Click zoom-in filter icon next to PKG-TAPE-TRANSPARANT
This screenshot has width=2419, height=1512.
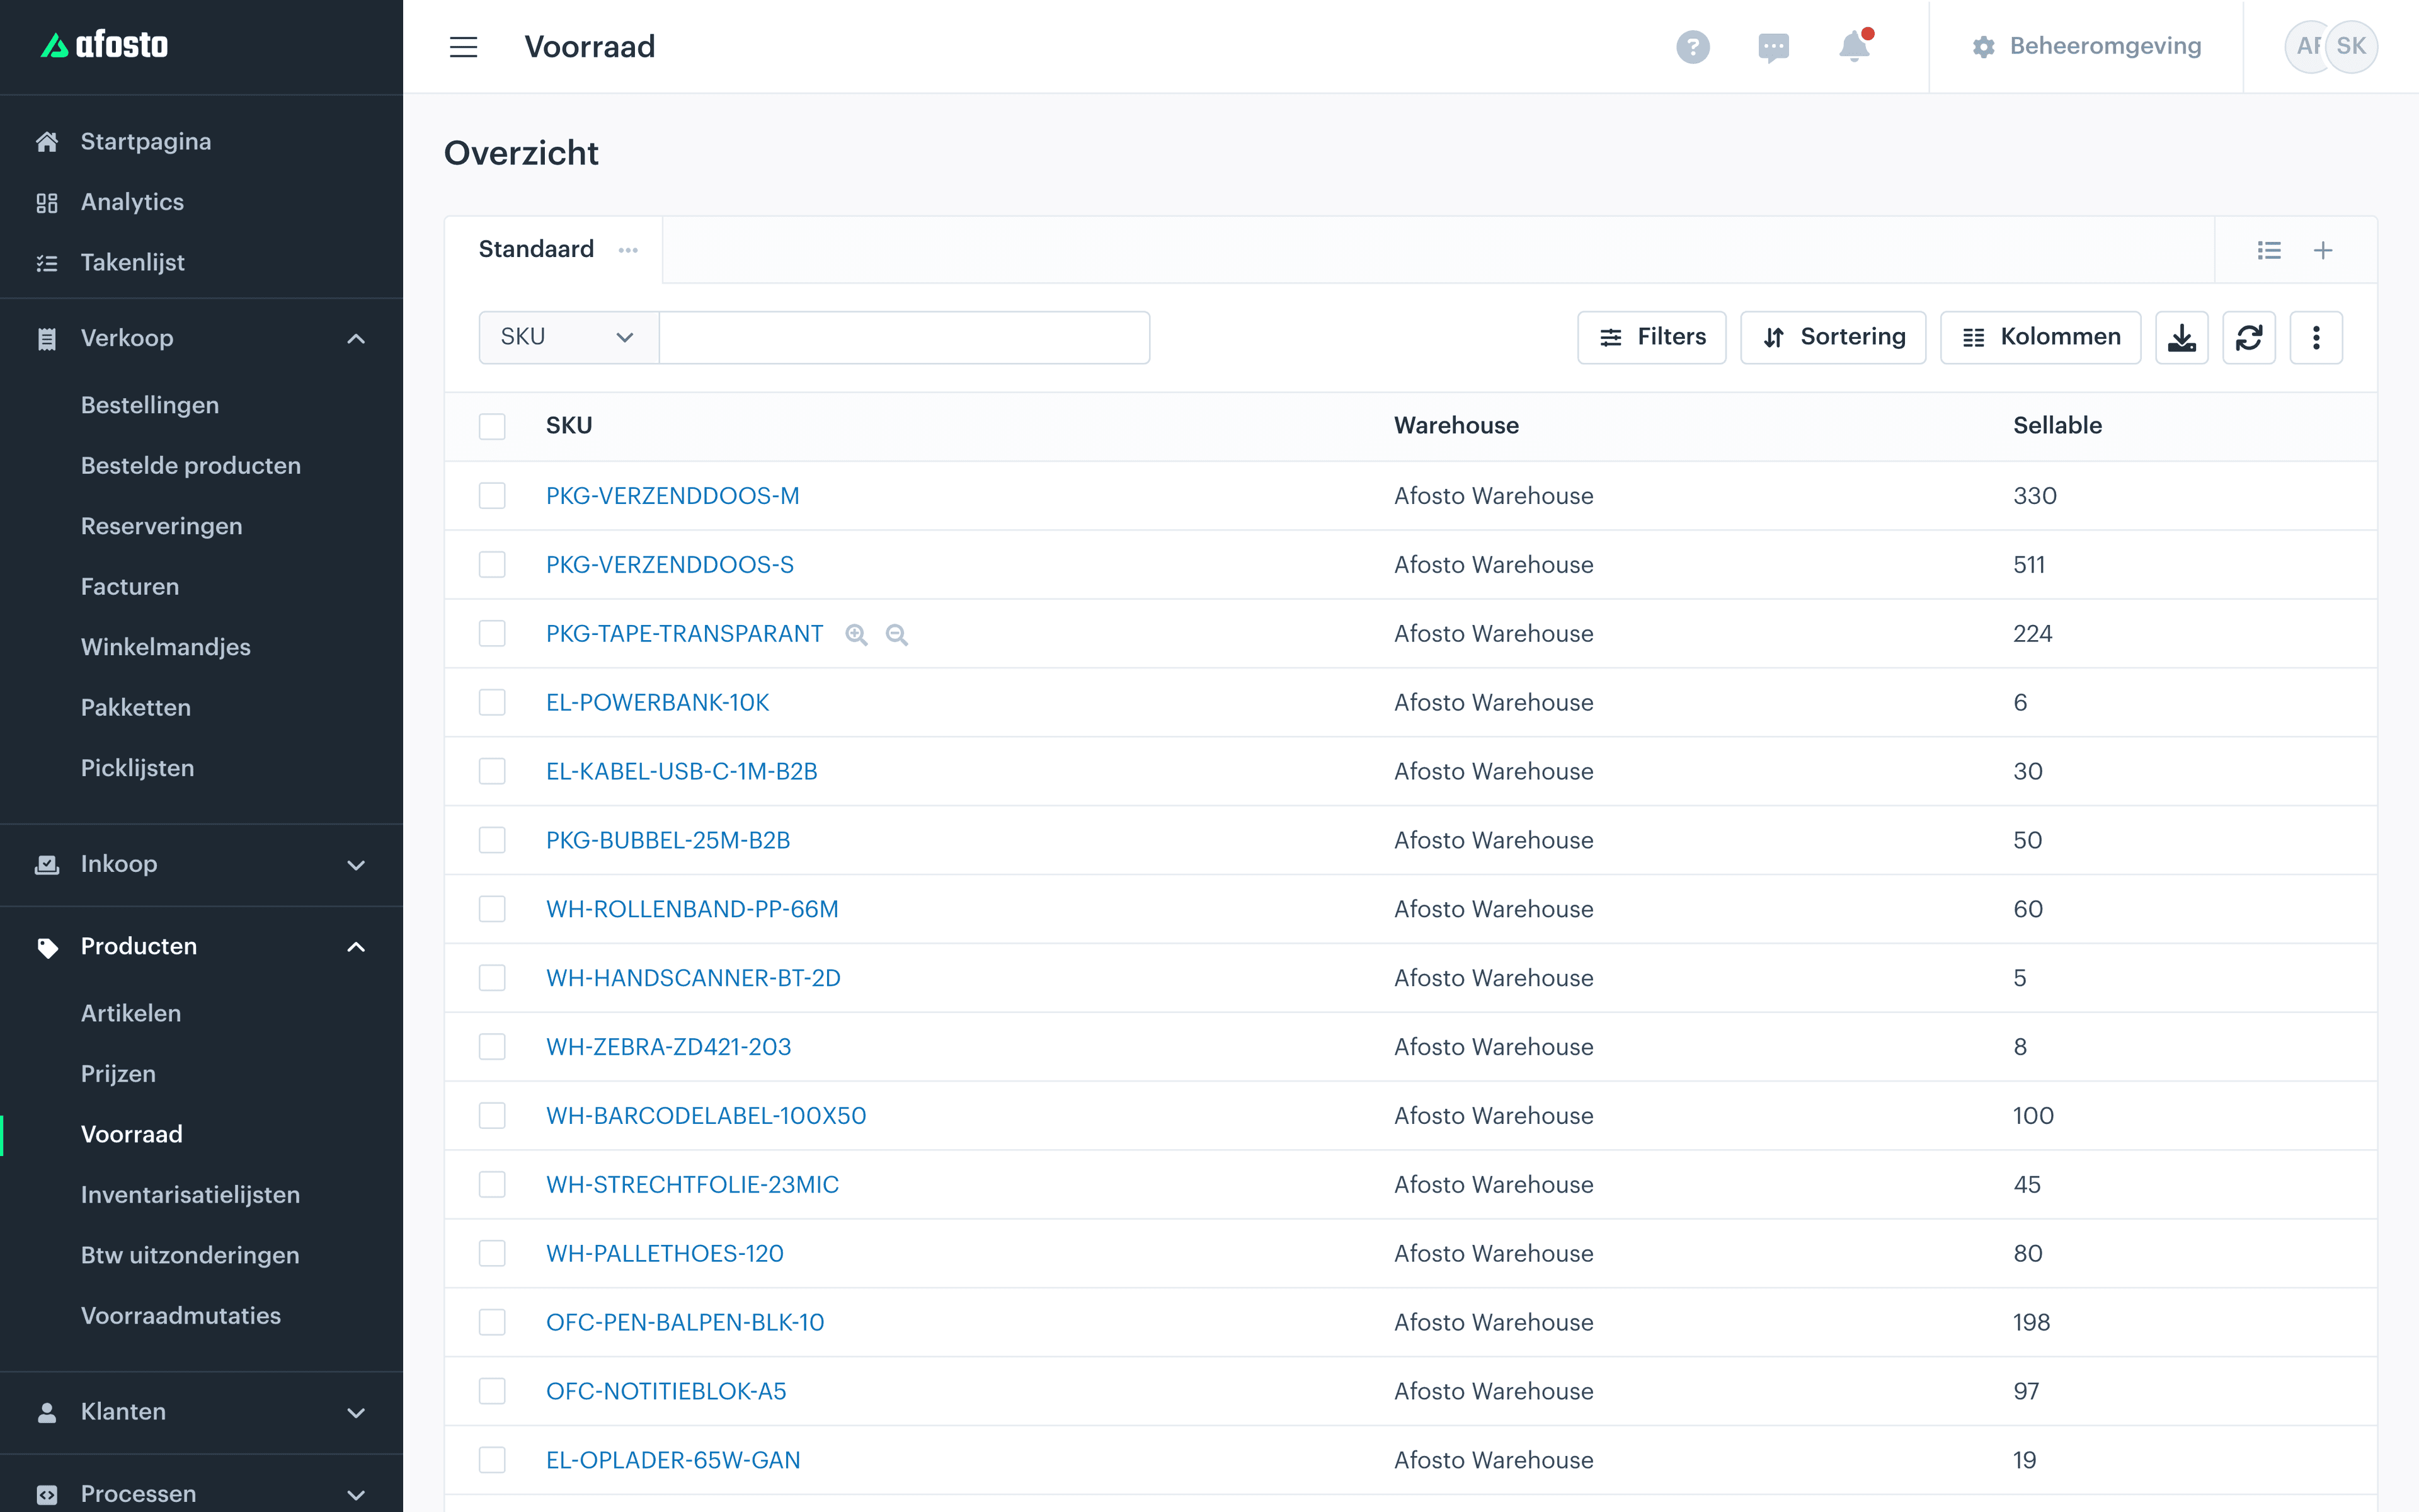(x=855, y=634)
